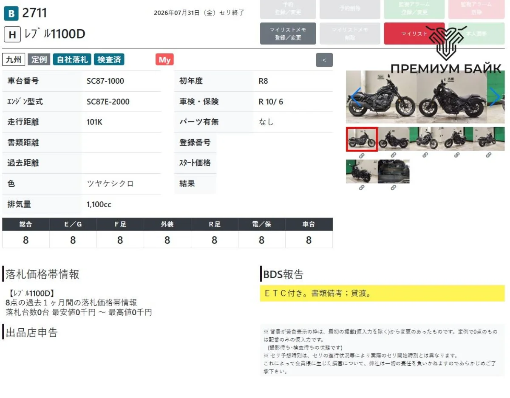Click link icon under first thumbnail

point(361,155)
